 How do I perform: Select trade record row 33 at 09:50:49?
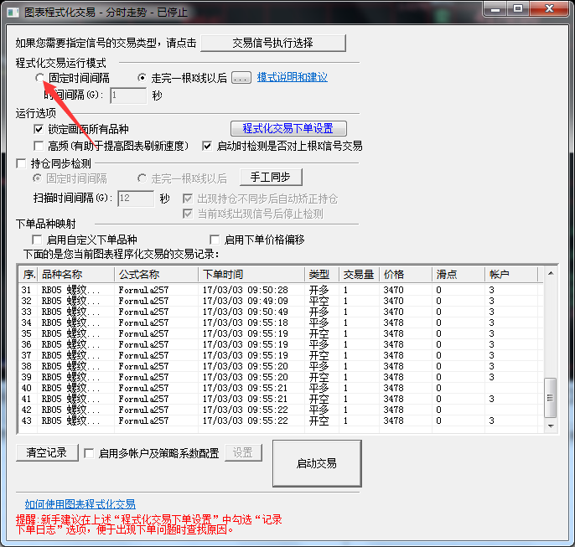[281, 312]
